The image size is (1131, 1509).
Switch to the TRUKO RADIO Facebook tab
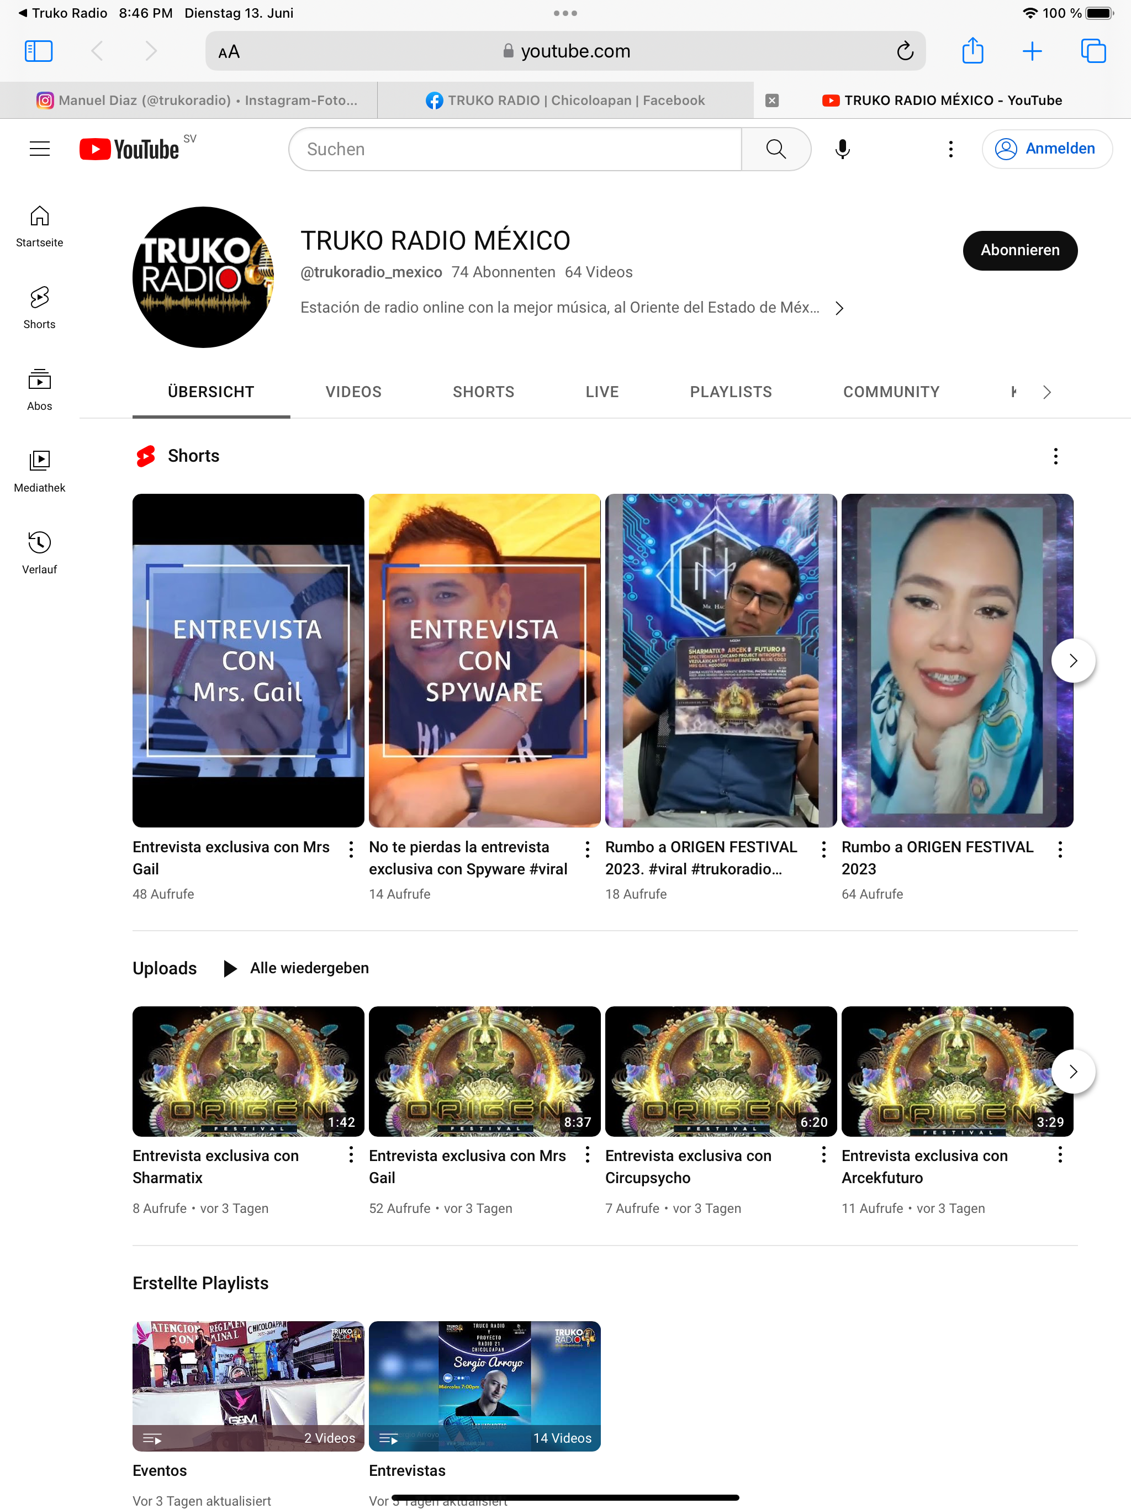point(565,101)
